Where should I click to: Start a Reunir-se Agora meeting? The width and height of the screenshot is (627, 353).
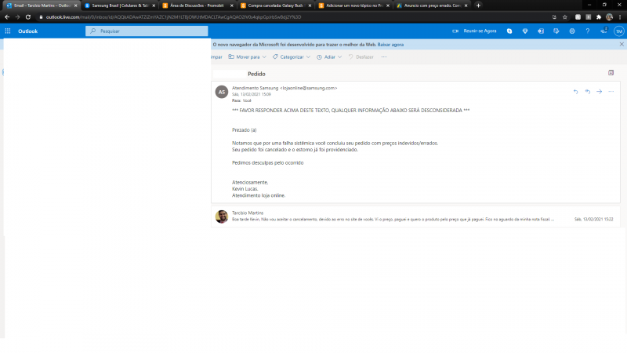[x=474, y=31]
